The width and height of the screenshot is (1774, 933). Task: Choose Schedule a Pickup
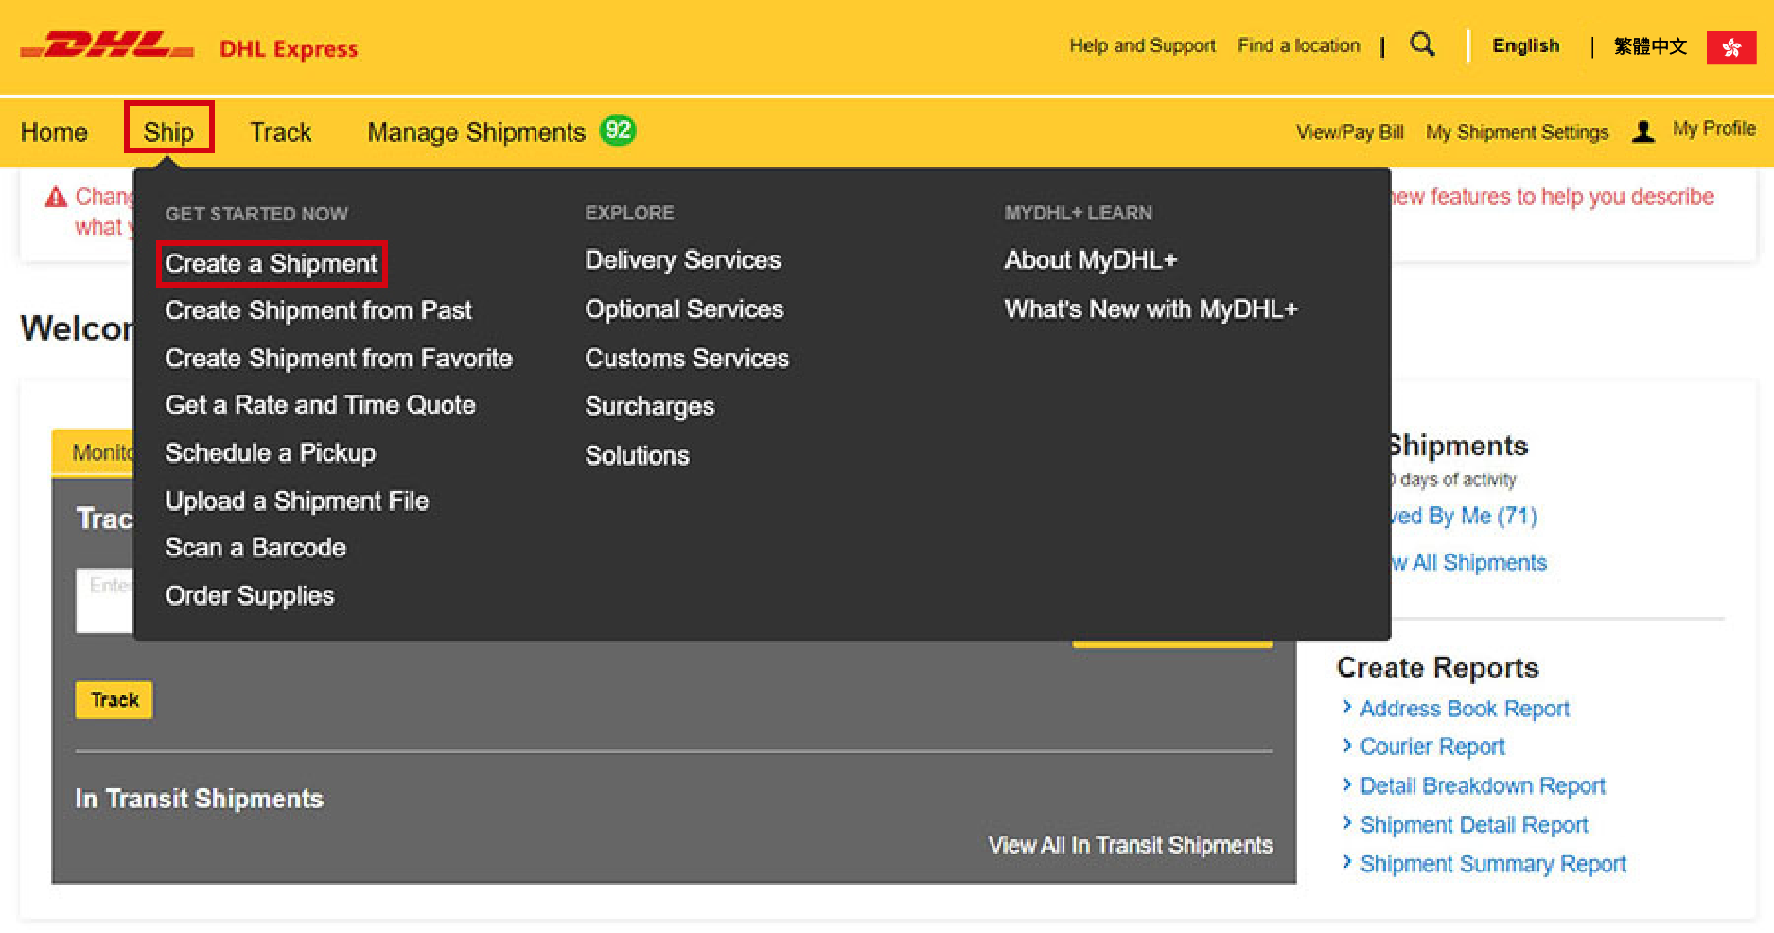coord(271,452)
